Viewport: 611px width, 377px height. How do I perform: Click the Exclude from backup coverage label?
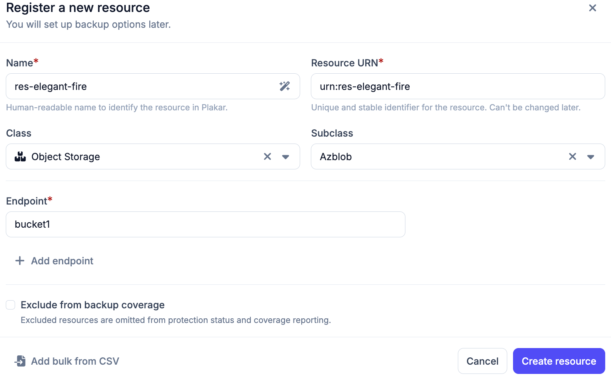pyautogui.click(x=93, y=305)
